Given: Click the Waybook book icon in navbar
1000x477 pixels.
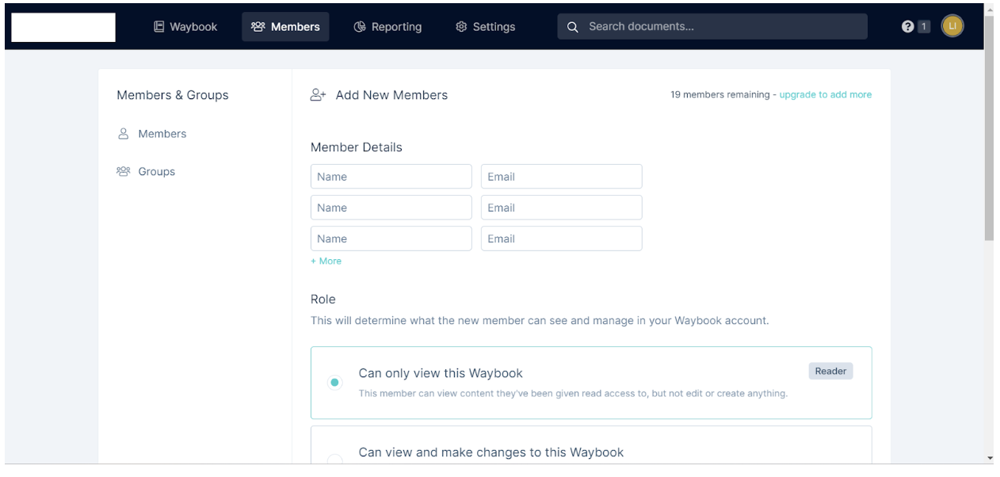Looking at the screenshot, I should click(x=159, y=27).
